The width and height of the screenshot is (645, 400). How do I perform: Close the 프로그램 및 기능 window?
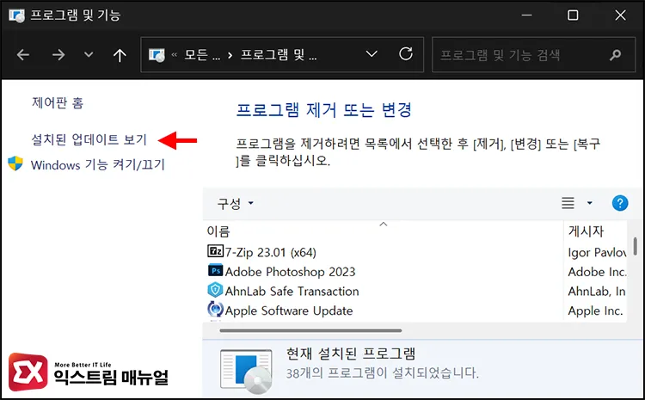coord(620,15)
